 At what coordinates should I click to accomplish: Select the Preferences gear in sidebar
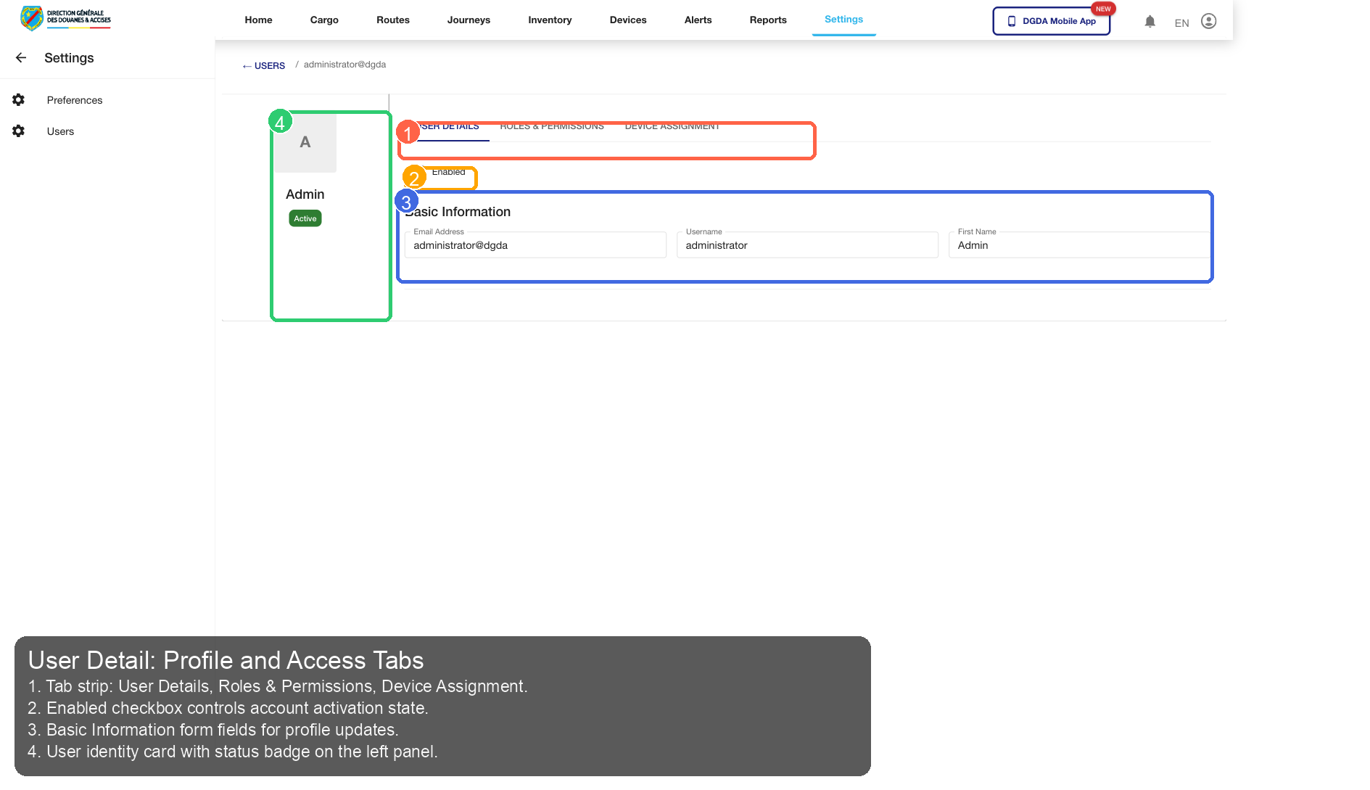coord(18,100)
